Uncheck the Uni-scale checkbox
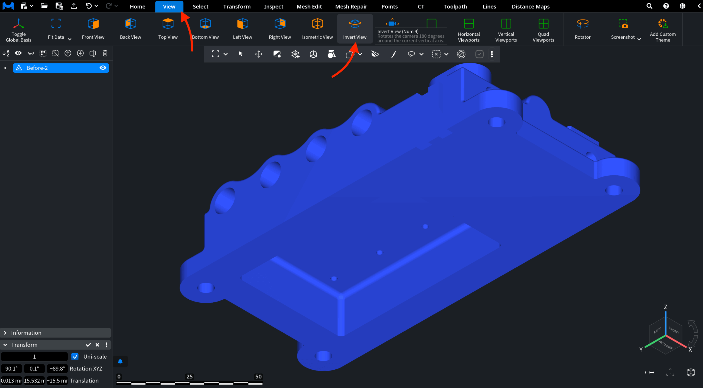 [x=75, y=356]
